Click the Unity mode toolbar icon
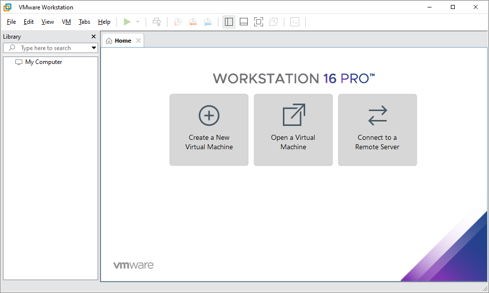489x293 pixels. click(273, 22)
